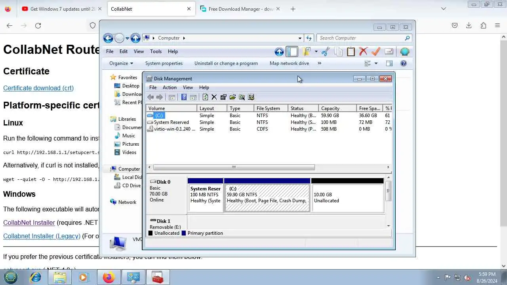Expand the » overflow commands in Explorer
The image size is (507, 285).
coord(319,63)
